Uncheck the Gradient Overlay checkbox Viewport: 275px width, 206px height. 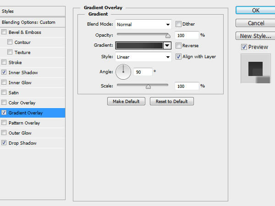tap(4, 113)
